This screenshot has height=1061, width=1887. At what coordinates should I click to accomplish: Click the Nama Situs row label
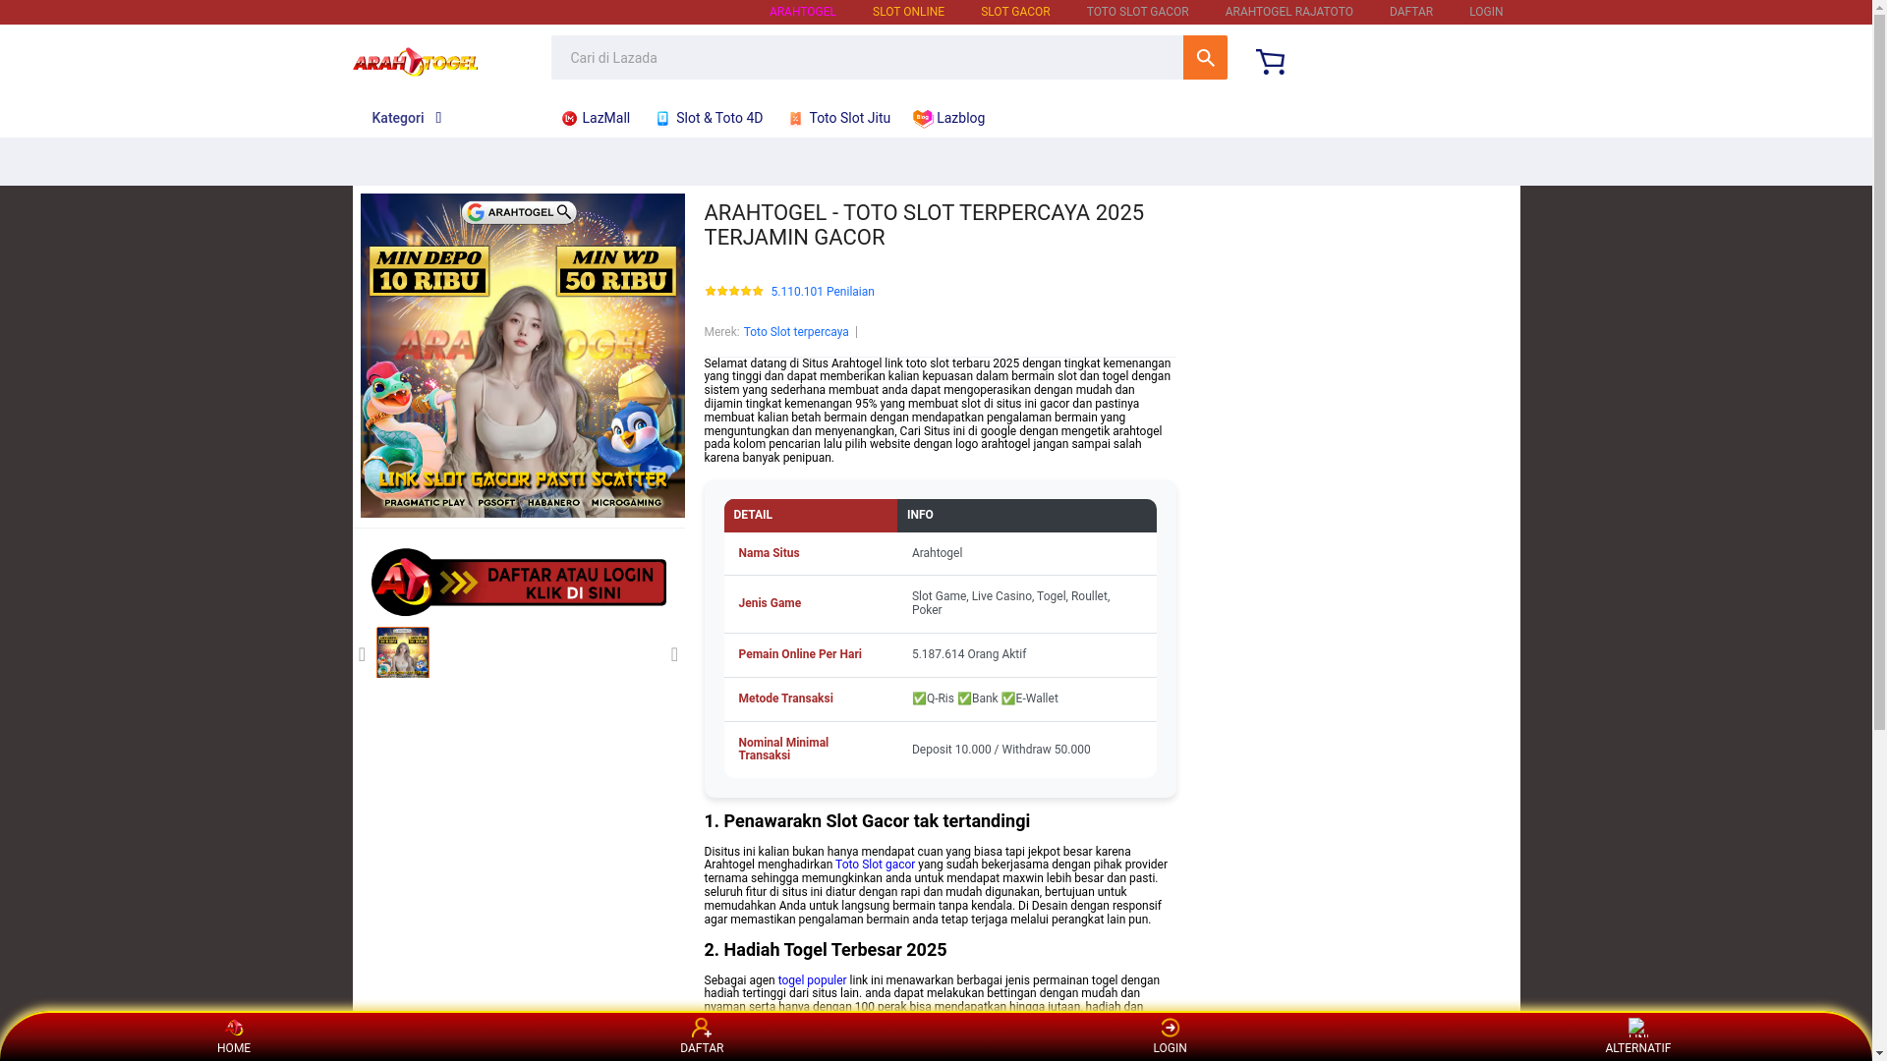point(769,553)
